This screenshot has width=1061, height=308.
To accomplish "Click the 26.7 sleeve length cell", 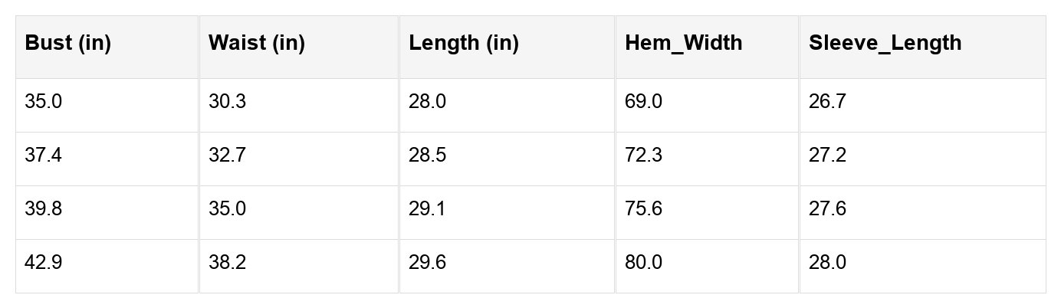I will (x=827, y=102).
